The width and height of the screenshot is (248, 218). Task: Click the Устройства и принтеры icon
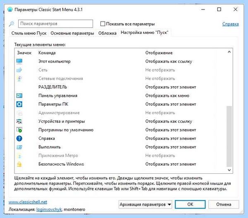click(19, 121)
